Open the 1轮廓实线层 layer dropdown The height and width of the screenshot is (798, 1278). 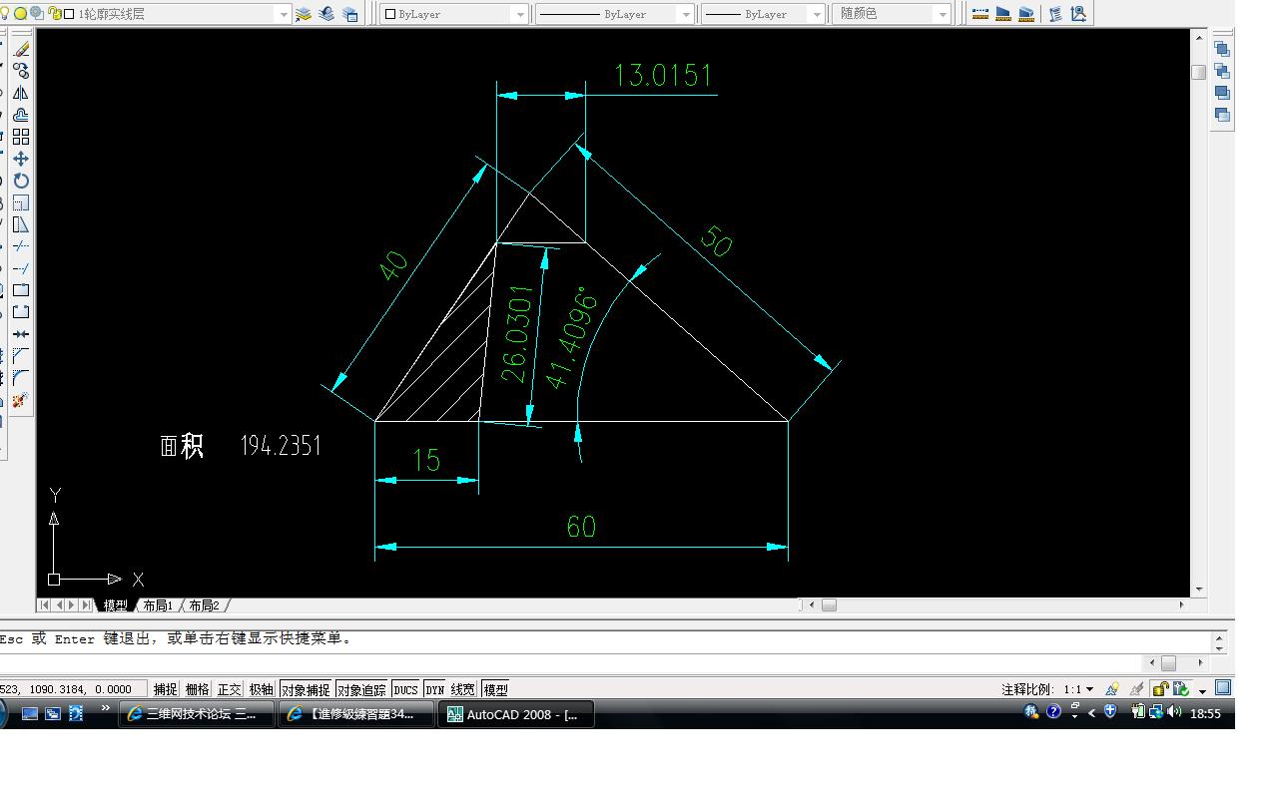pyautogui.click(x=283, y=14)
